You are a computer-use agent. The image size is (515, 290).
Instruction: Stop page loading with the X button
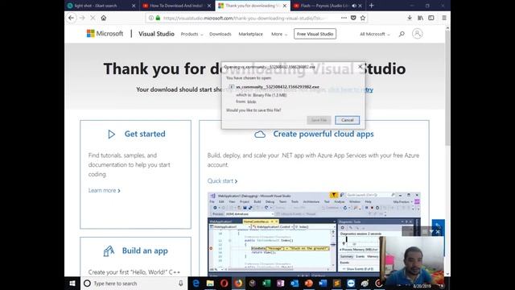[93, 18]
